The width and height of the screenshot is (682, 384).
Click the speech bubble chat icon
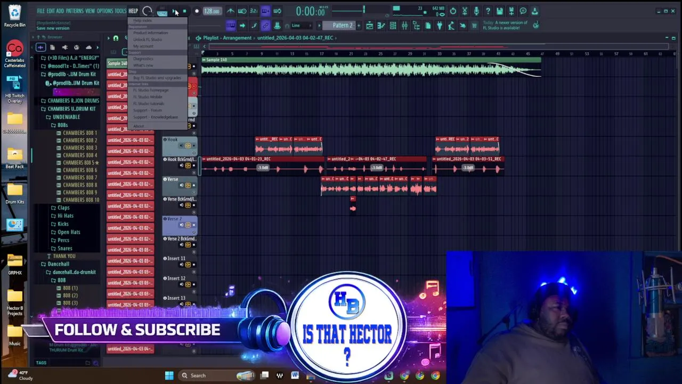pyautogui.click(x=523, y=11)
